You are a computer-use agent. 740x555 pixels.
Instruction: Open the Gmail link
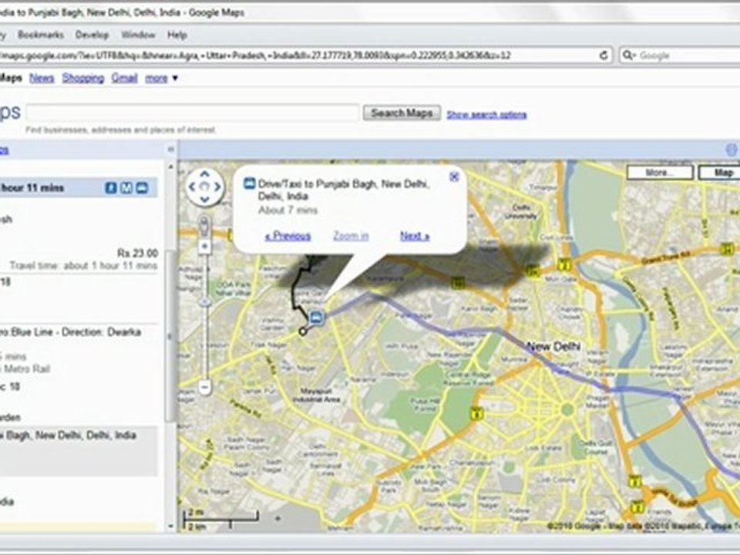(x=125, y=78)
